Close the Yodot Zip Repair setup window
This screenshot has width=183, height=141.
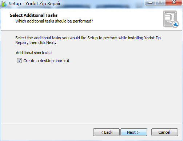coord(174,2)
